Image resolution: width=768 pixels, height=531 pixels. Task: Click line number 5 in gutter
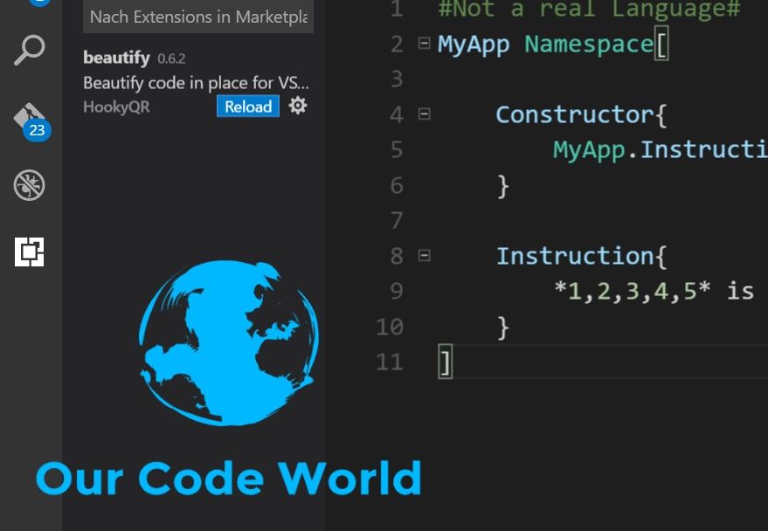[x=397, y=149]
